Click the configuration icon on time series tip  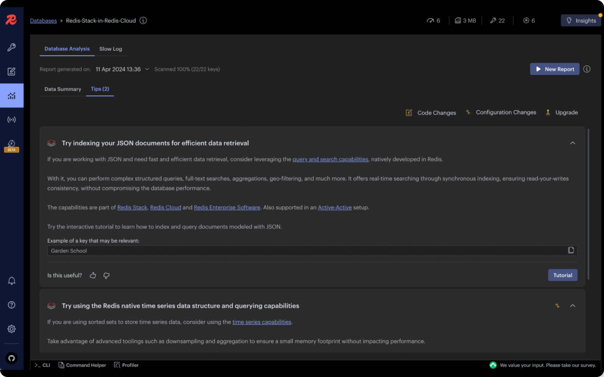[558, 305]
